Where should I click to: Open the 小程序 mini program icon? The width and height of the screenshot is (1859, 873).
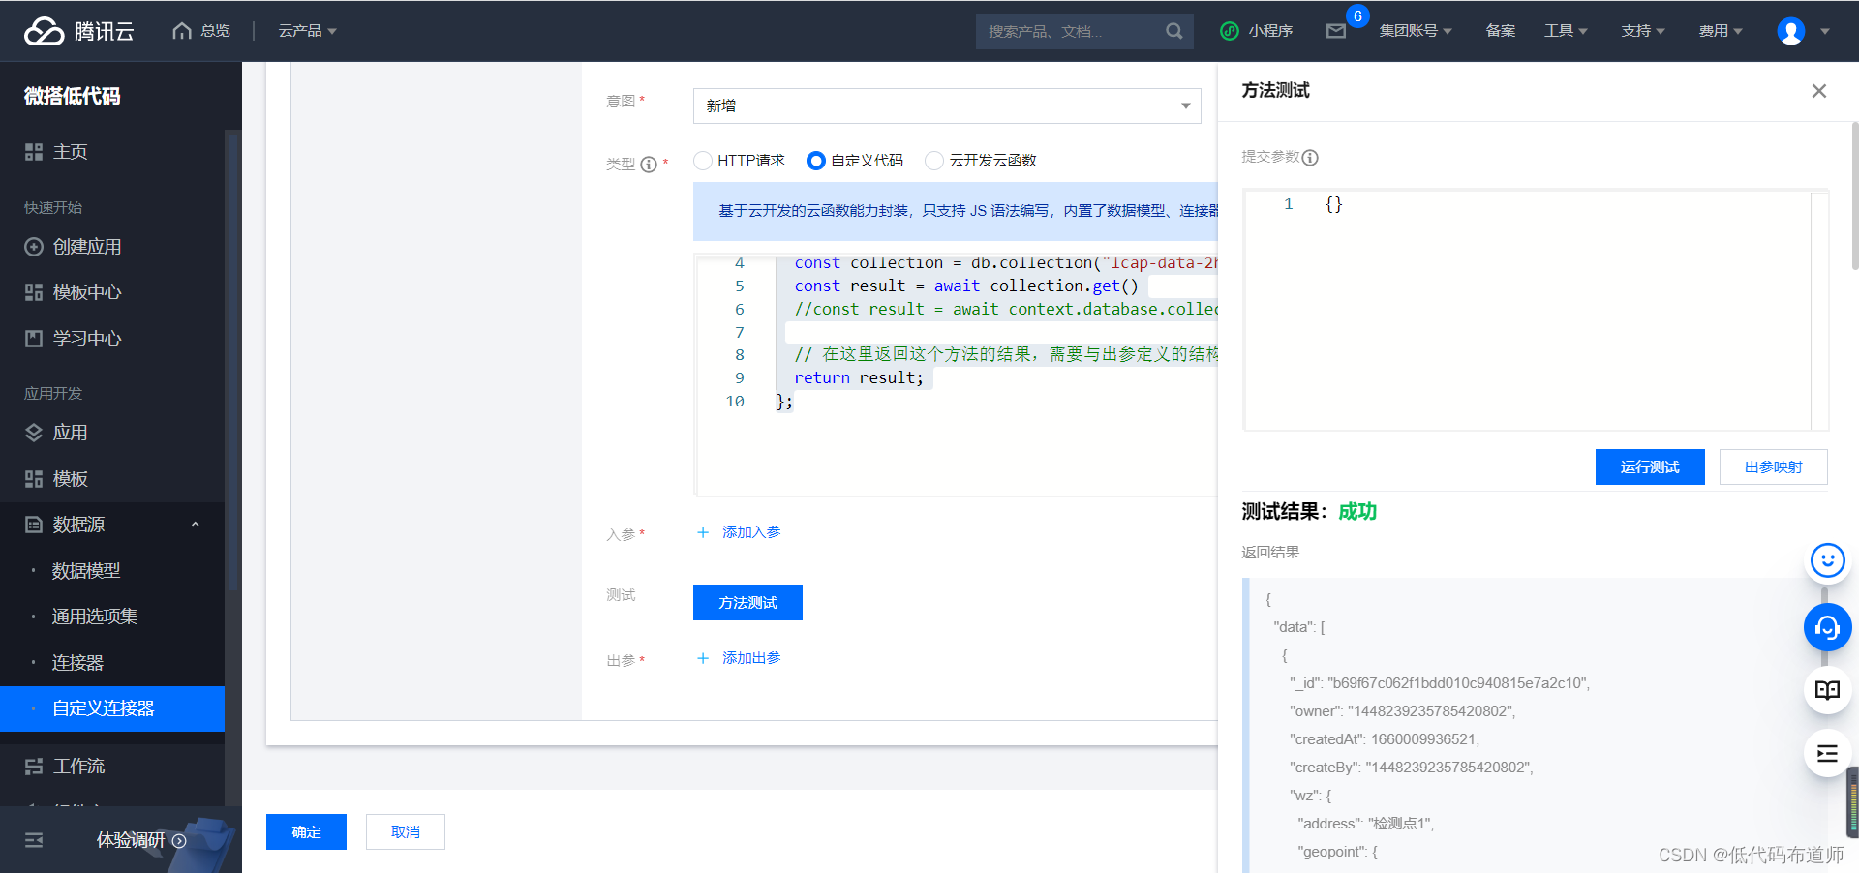1229,31
